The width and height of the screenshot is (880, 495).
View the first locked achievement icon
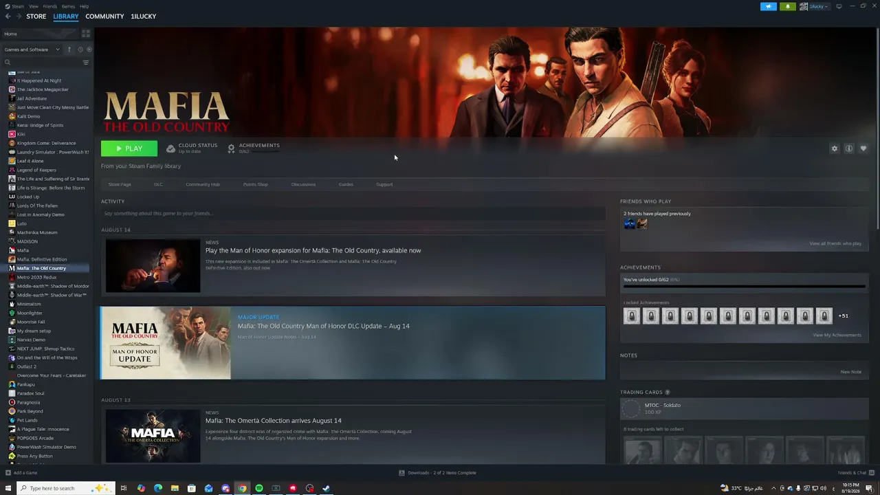pos(632,316)
